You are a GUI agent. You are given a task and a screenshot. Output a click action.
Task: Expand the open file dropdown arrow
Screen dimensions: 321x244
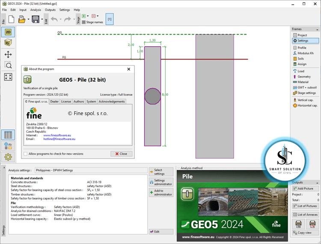28,19
